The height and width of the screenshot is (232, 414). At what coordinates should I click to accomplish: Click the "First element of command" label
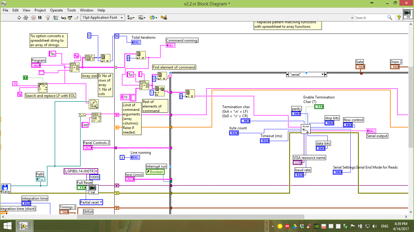[174, 67]
